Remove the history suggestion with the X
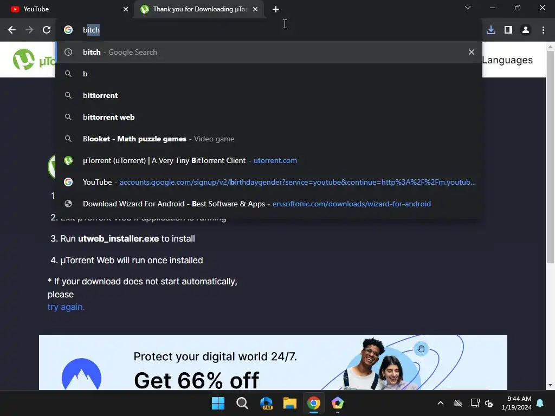Screen dimensions: 555x416 click(x=471, y=52)
